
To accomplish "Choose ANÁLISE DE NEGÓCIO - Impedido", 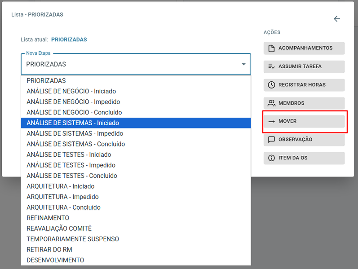I will pyautogui.click(x=136, y=102).
